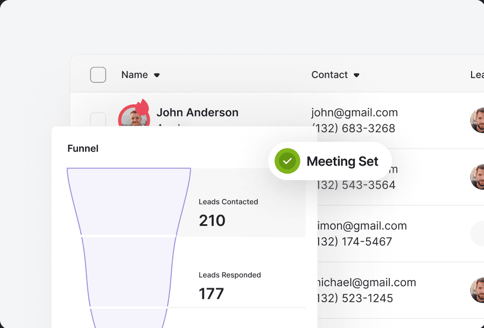The height and width of the screenshot is (328, 484).
Task: Click the sort arrow beside the Contact header
Action: pyautogui.click(x=356, y=75)
